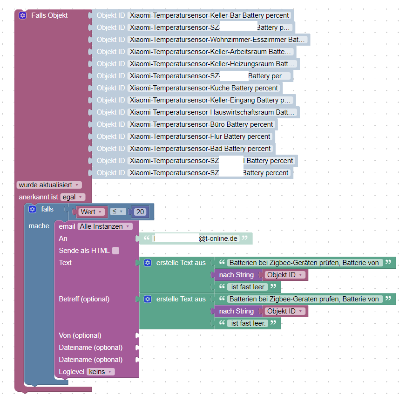The height and width of the screenshot is (402, 406).
Task: Select Objekt ID Keller-Bar Battery percent
Action: pyautogui.click(x=209, y=15)
